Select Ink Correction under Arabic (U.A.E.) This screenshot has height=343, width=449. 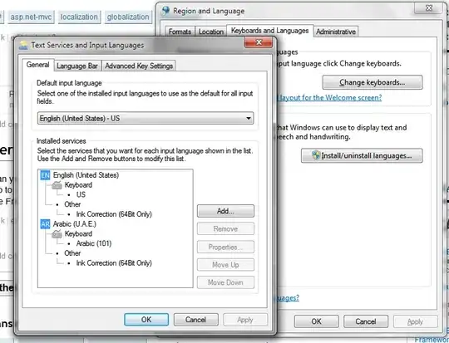114,263
